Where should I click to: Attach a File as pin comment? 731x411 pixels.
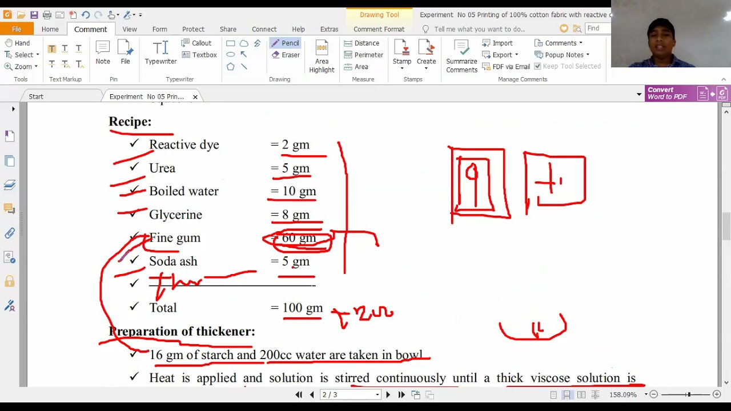click(125, 53)
